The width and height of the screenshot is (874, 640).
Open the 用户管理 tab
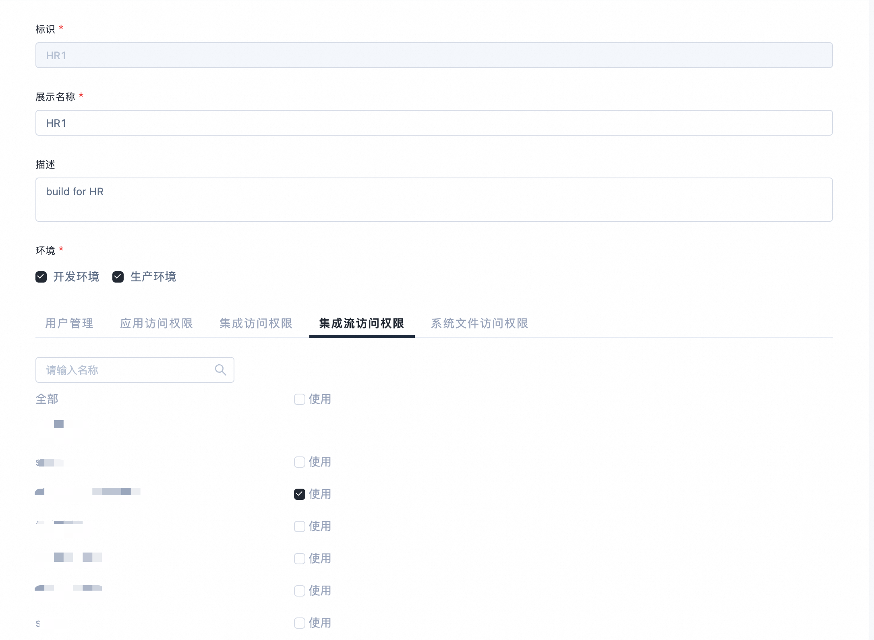(69, 323)
